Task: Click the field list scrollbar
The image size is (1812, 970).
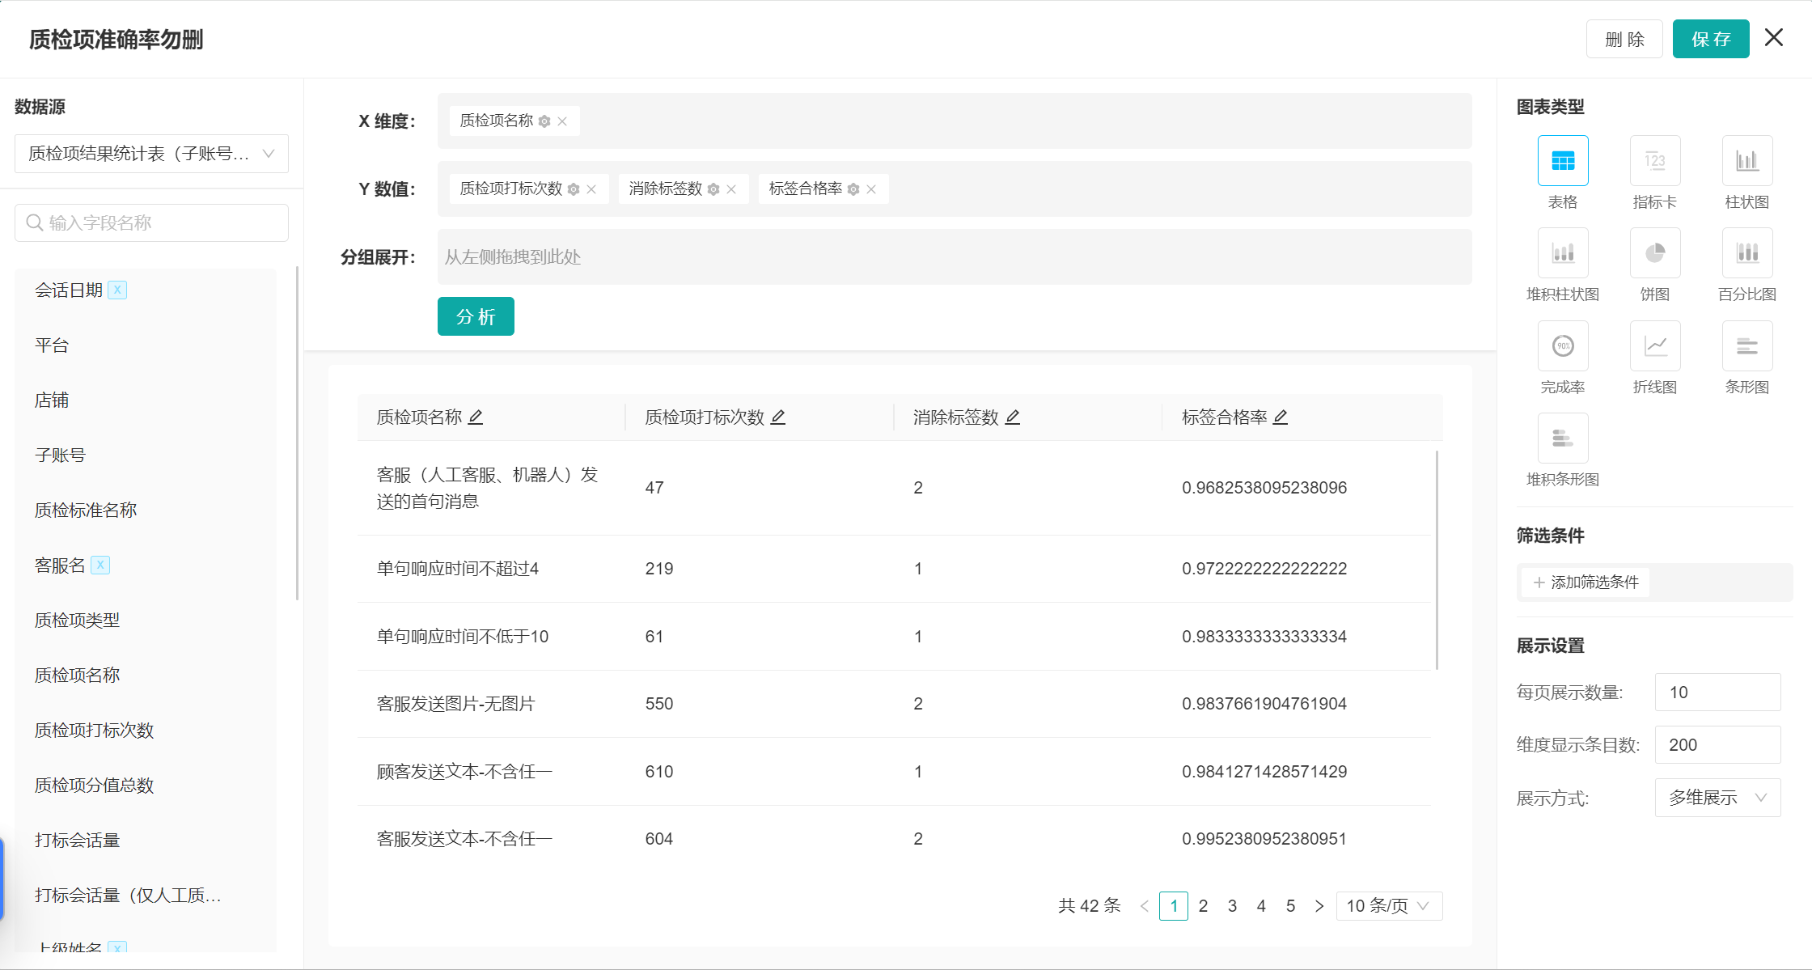Action: (x=298, y=433)
